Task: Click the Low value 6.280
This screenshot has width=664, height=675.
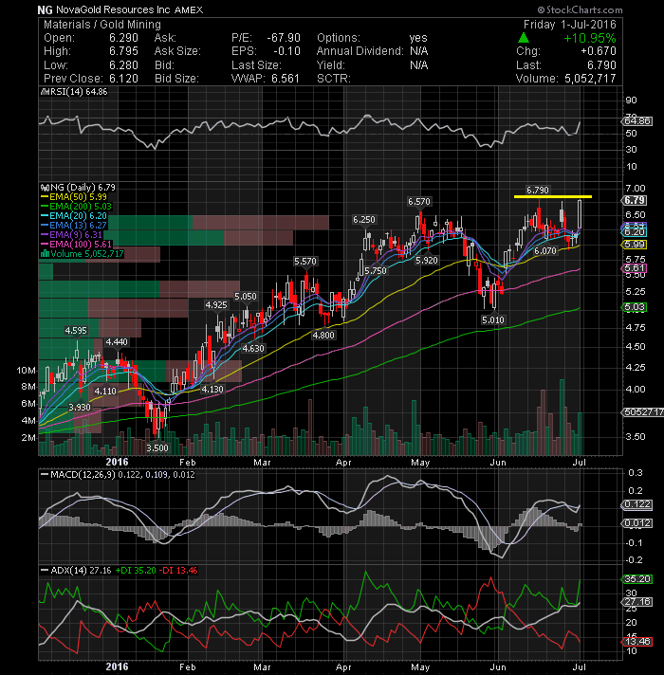Action: [123, 65]
